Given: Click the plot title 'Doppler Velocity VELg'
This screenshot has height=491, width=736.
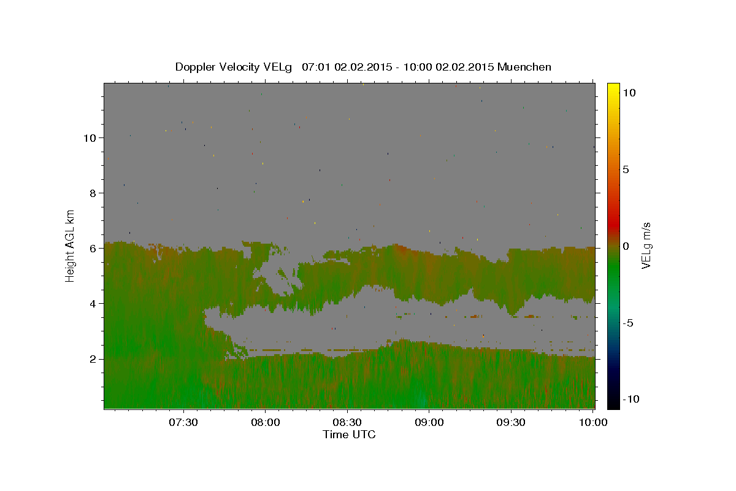Looking at the screenshot, I should coord(235,67).
